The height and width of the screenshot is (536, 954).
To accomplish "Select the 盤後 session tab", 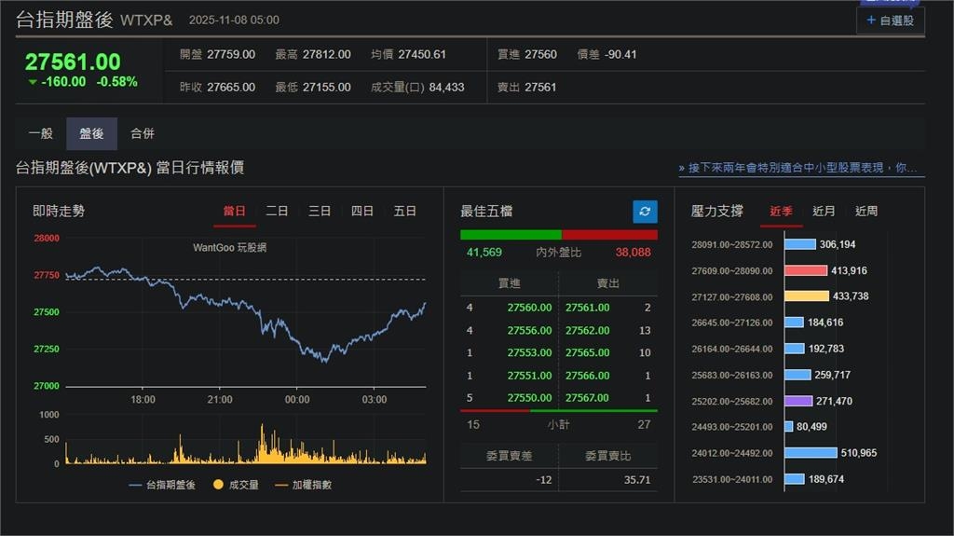I will tap(91, 133).
